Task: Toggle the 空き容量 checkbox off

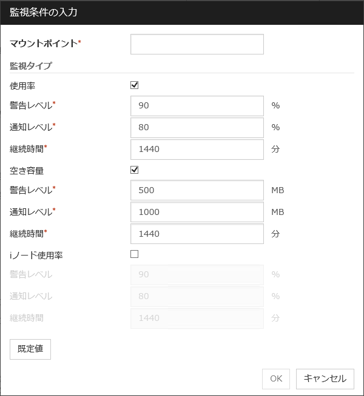Action: pos(135,170)
